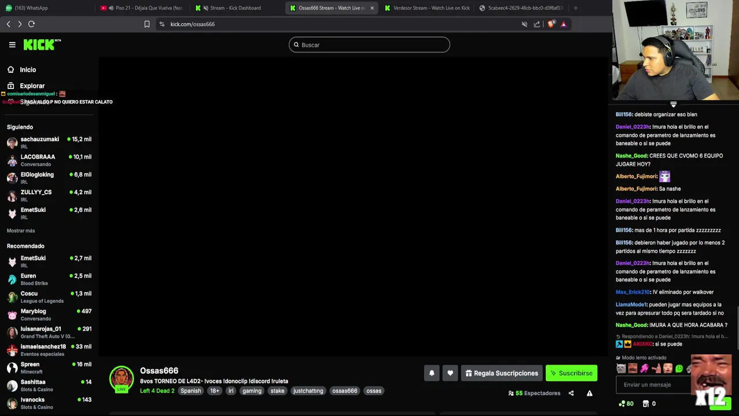The height and width of the screenshot is (416, 739).
Task: Open shop icon showing 0
Action: pos(649,404)
